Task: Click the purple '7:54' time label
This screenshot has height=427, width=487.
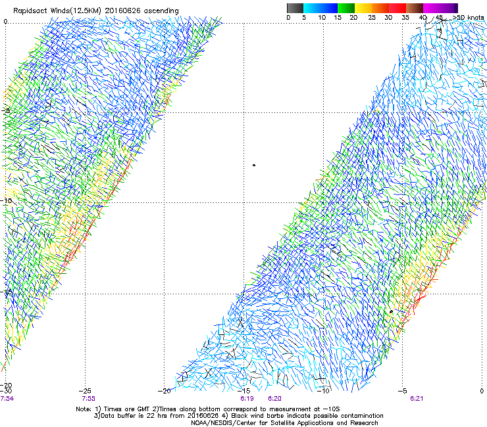Action: 7,399
